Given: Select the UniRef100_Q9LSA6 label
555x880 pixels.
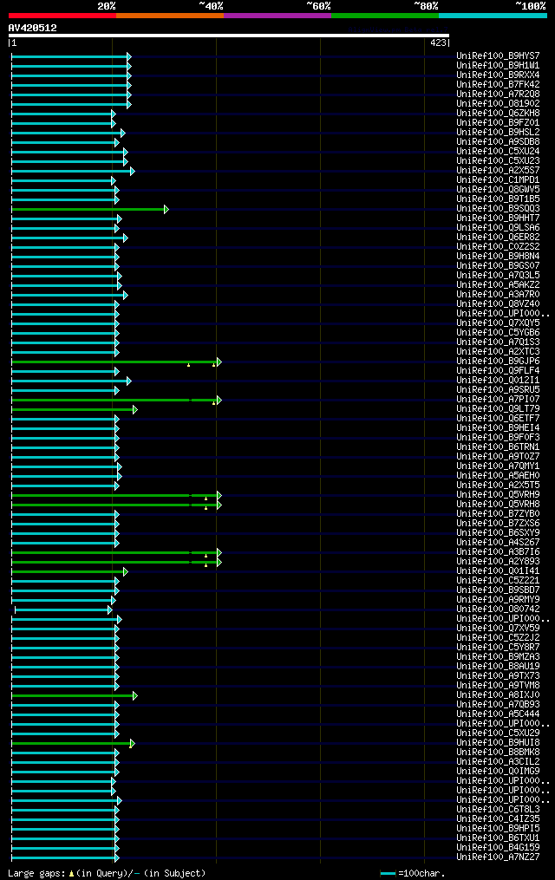Looking at the screenshot, I should tap(498, 228).
